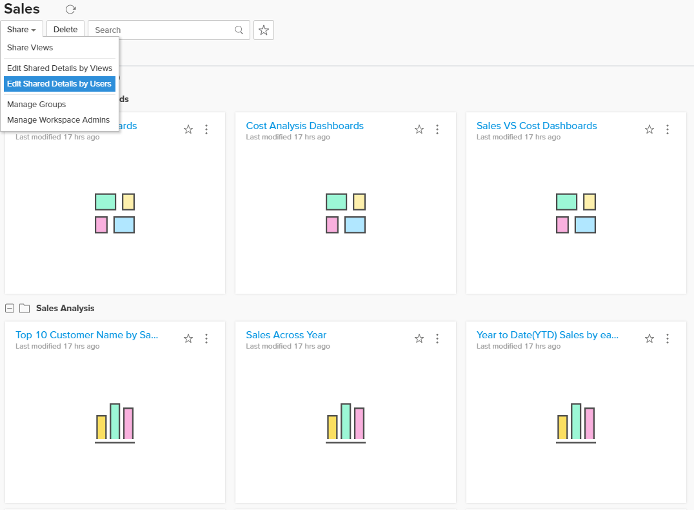This screenshot has width=694, height=510.
Task: Collapse the Sales Analysis folder section
Action: [10, 308]
